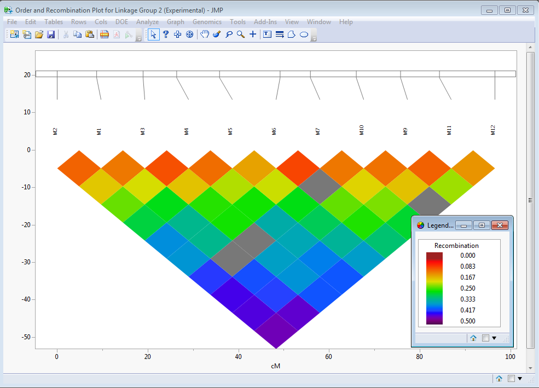Open the View menu

(x=292, y=22)
